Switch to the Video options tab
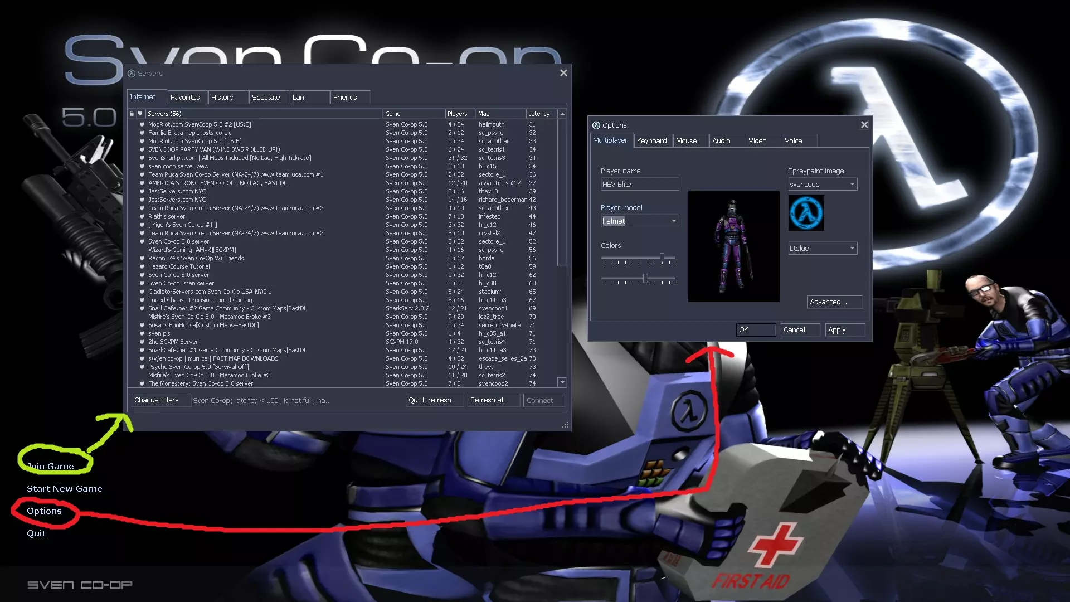 point(757,141)
